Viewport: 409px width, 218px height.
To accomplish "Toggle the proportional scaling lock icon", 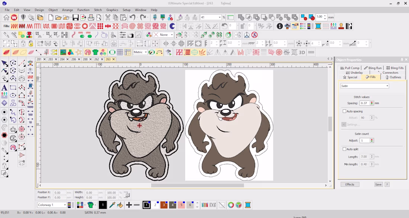I will click(x=127, y=195).
